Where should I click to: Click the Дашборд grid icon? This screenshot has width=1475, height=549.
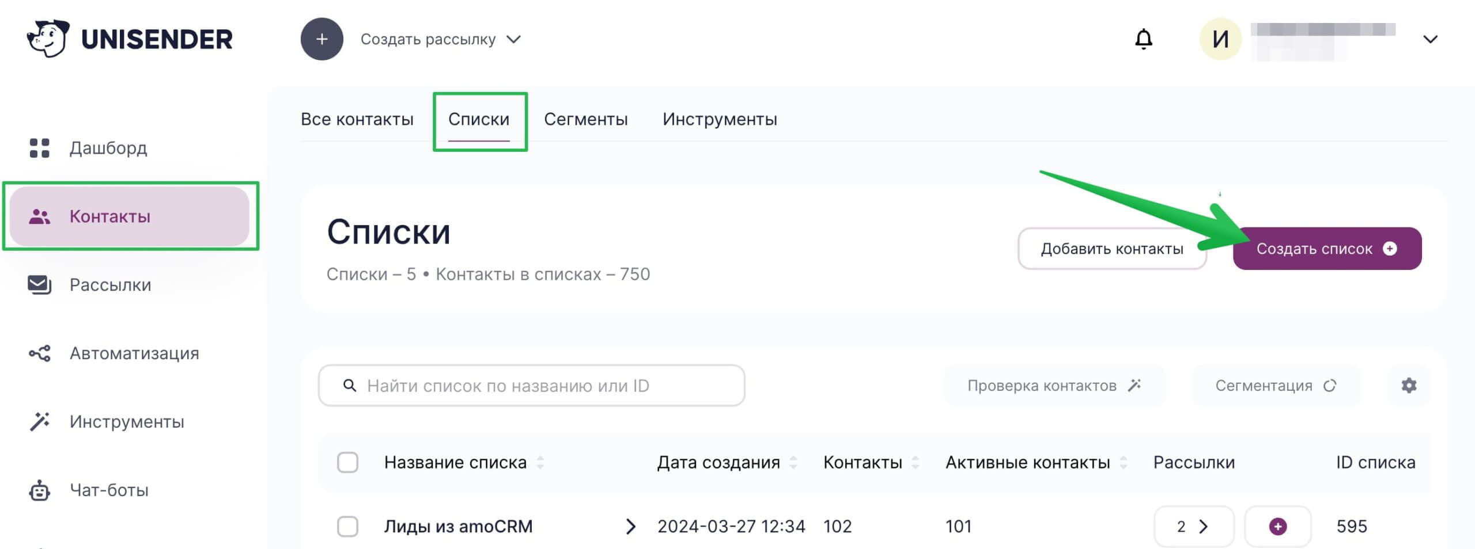click(x=40, y=148)
